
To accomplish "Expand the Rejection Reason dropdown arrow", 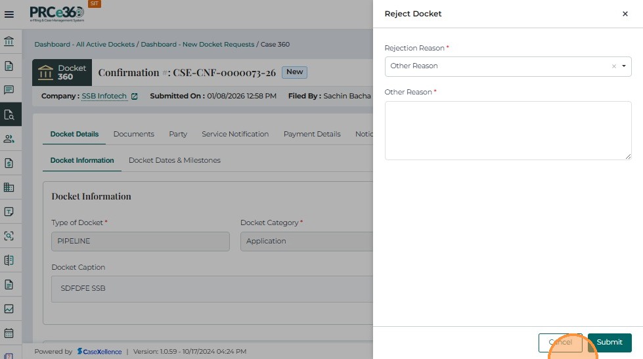I will tap(623, 66).
